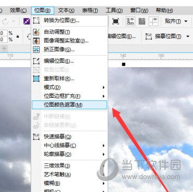Toggle the grid display icon
The image size is (193, 192).
(142, 21)
